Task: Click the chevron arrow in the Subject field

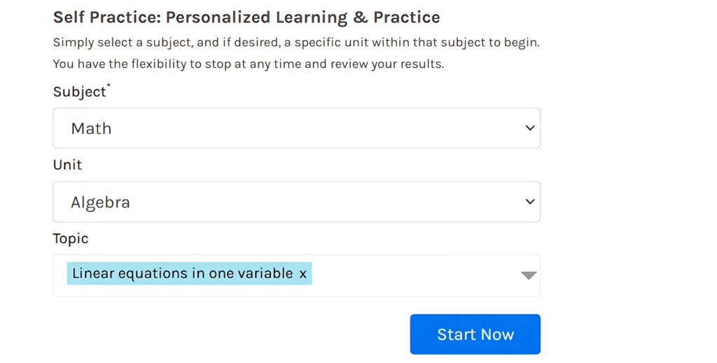Action: click(530, 128)
